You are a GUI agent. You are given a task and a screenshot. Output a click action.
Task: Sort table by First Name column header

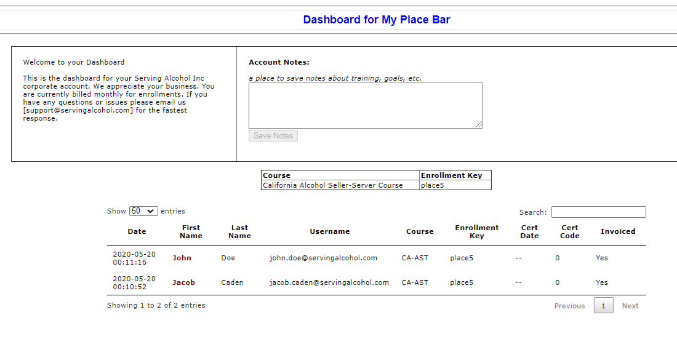pyautogui.click(x=191, y=231)
